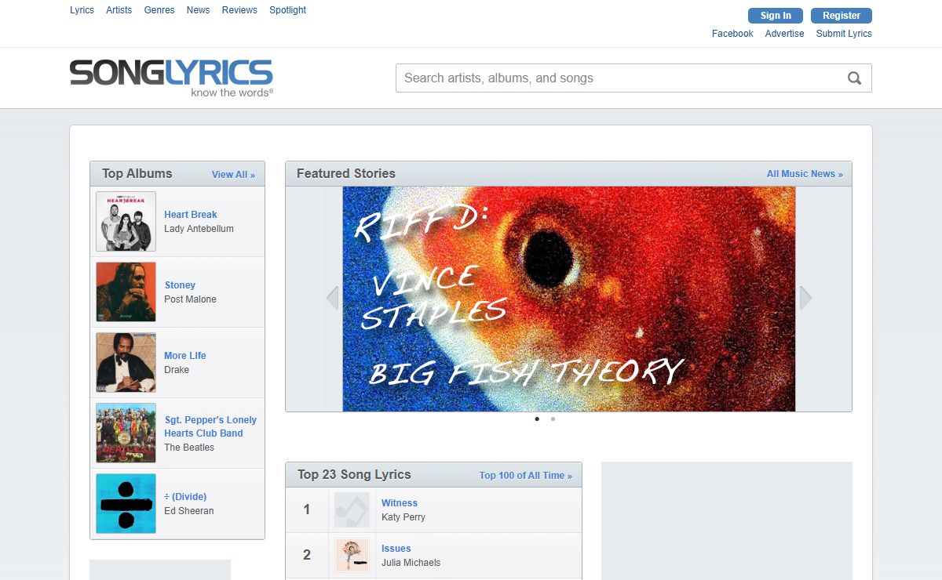Viewport: 942px width, 580px height.
Task: Click All Music News link
Action: [805, 174]
